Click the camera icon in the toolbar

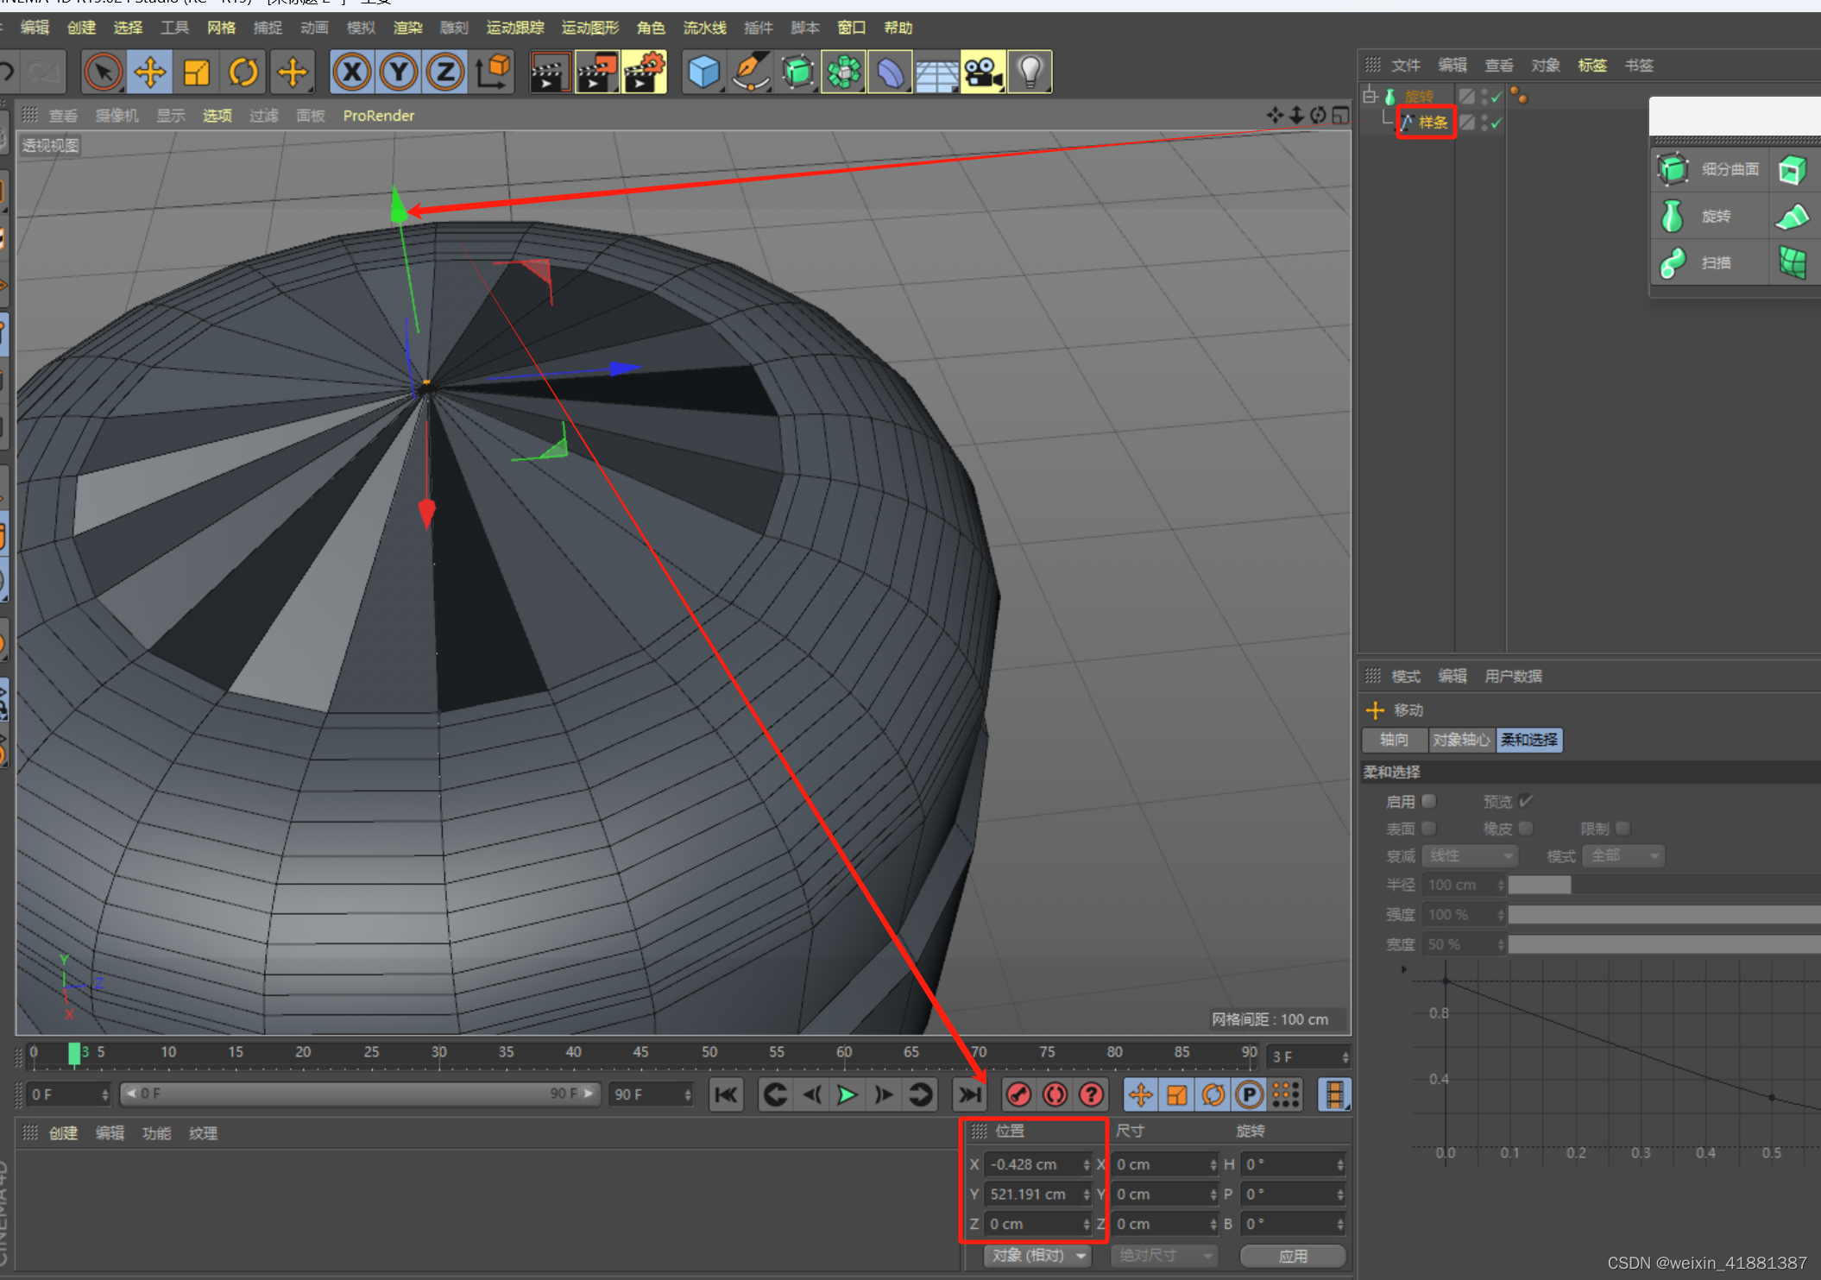point(983,72)
